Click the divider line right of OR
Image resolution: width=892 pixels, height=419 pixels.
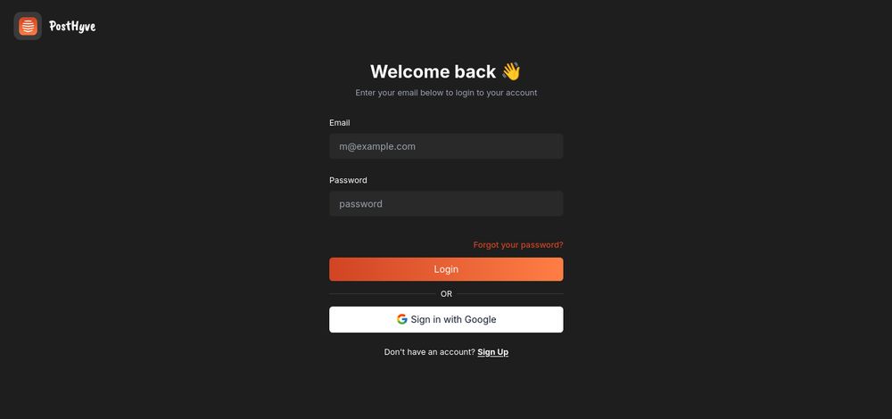[x=509, y=294]
